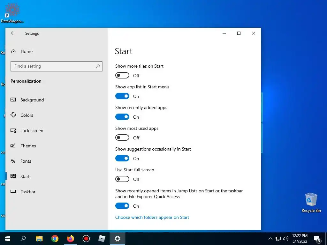Click the Lock screen icon in sidebar
The height and width of the screenshot is (245, 327).
[x=13, y=130]
